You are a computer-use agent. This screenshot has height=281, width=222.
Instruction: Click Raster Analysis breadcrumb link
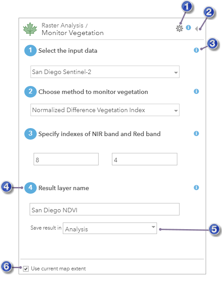[62, 25]
